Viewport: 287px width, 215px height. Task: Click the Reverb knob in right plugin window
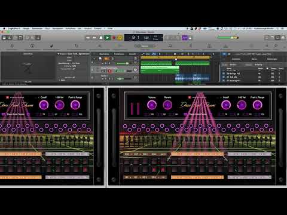[x=167, y=105]
